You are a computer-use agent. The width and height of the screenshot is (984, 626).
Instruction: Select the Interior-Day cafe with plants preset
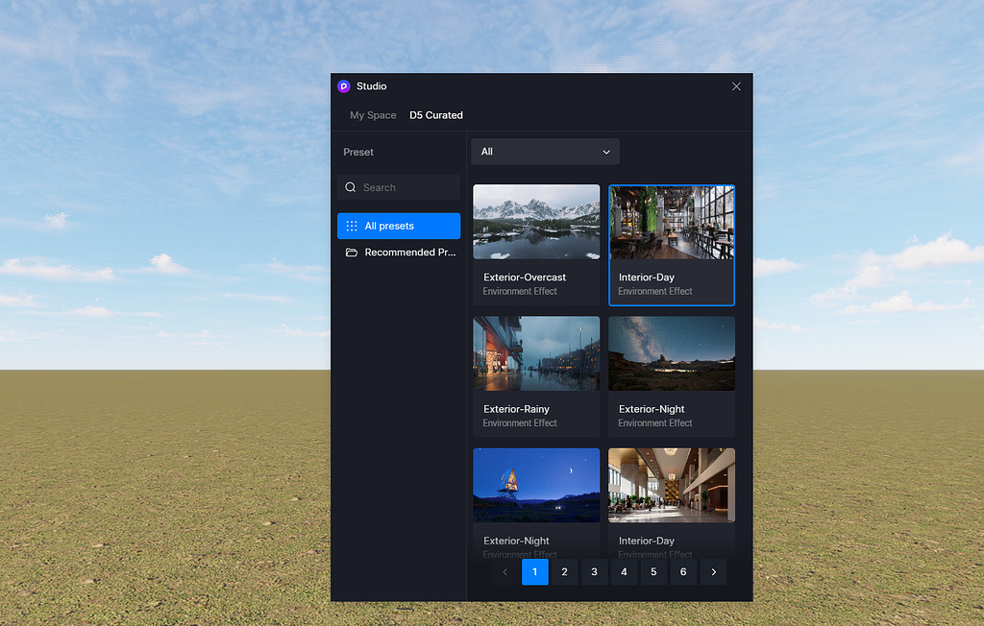tap(672, 222)
